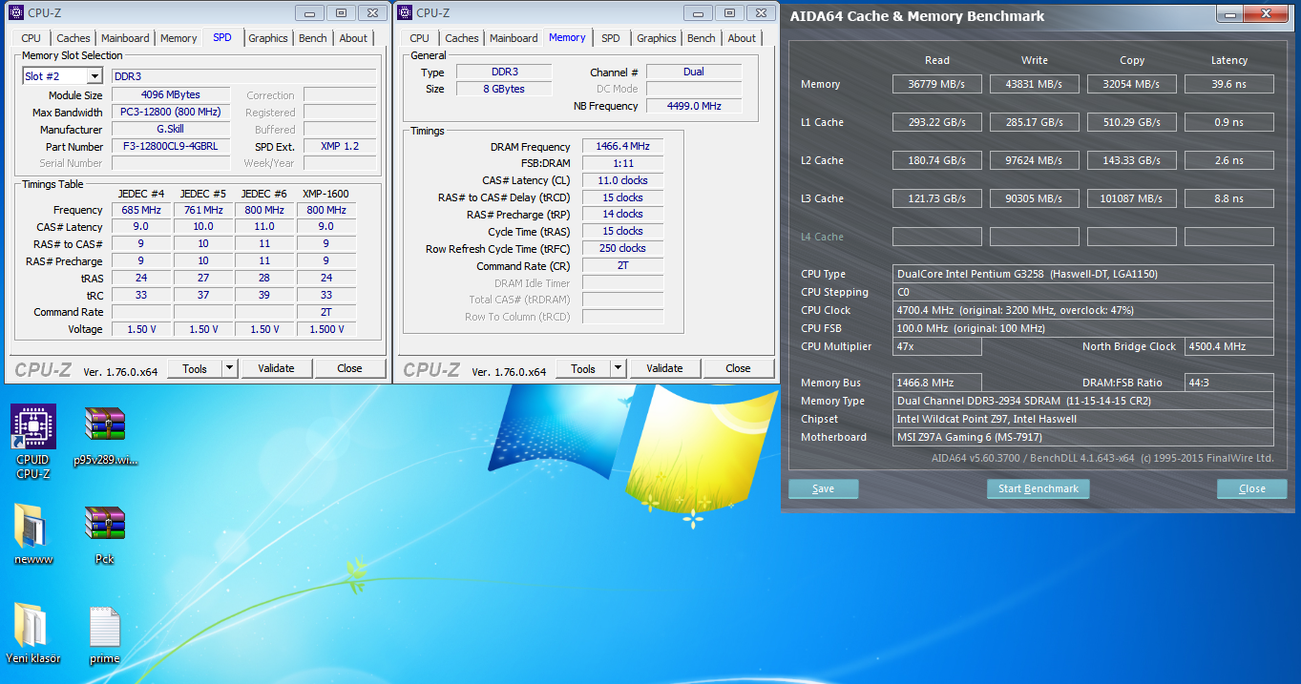This screenshot has width=1301, height=684.
Task: Click the FSB:DRAM value 1:11
Action: click(x=622, y=163)
